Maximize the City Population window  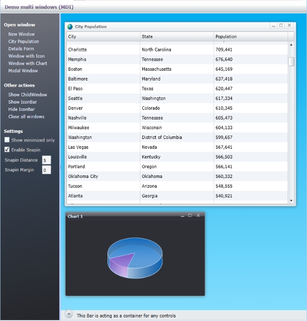pyautogui.click(x=281, y=26)
